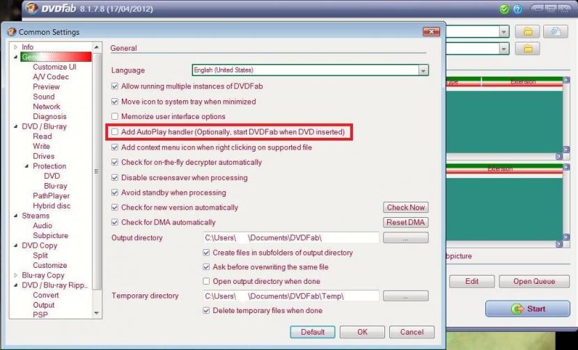Image resolution: width=578 pixels, height=350 pixels.
Task: Click the Check Now button
Action: [406, 207]
